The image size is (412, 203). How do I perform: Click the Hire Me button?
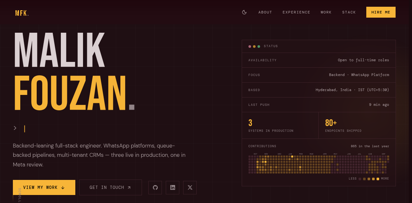381,12
